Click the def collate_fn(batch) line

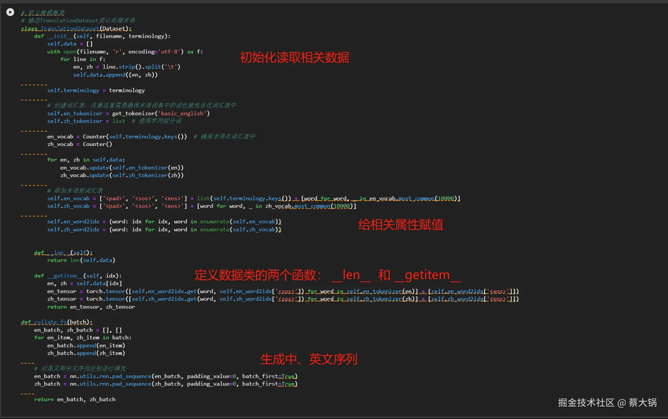57,322
